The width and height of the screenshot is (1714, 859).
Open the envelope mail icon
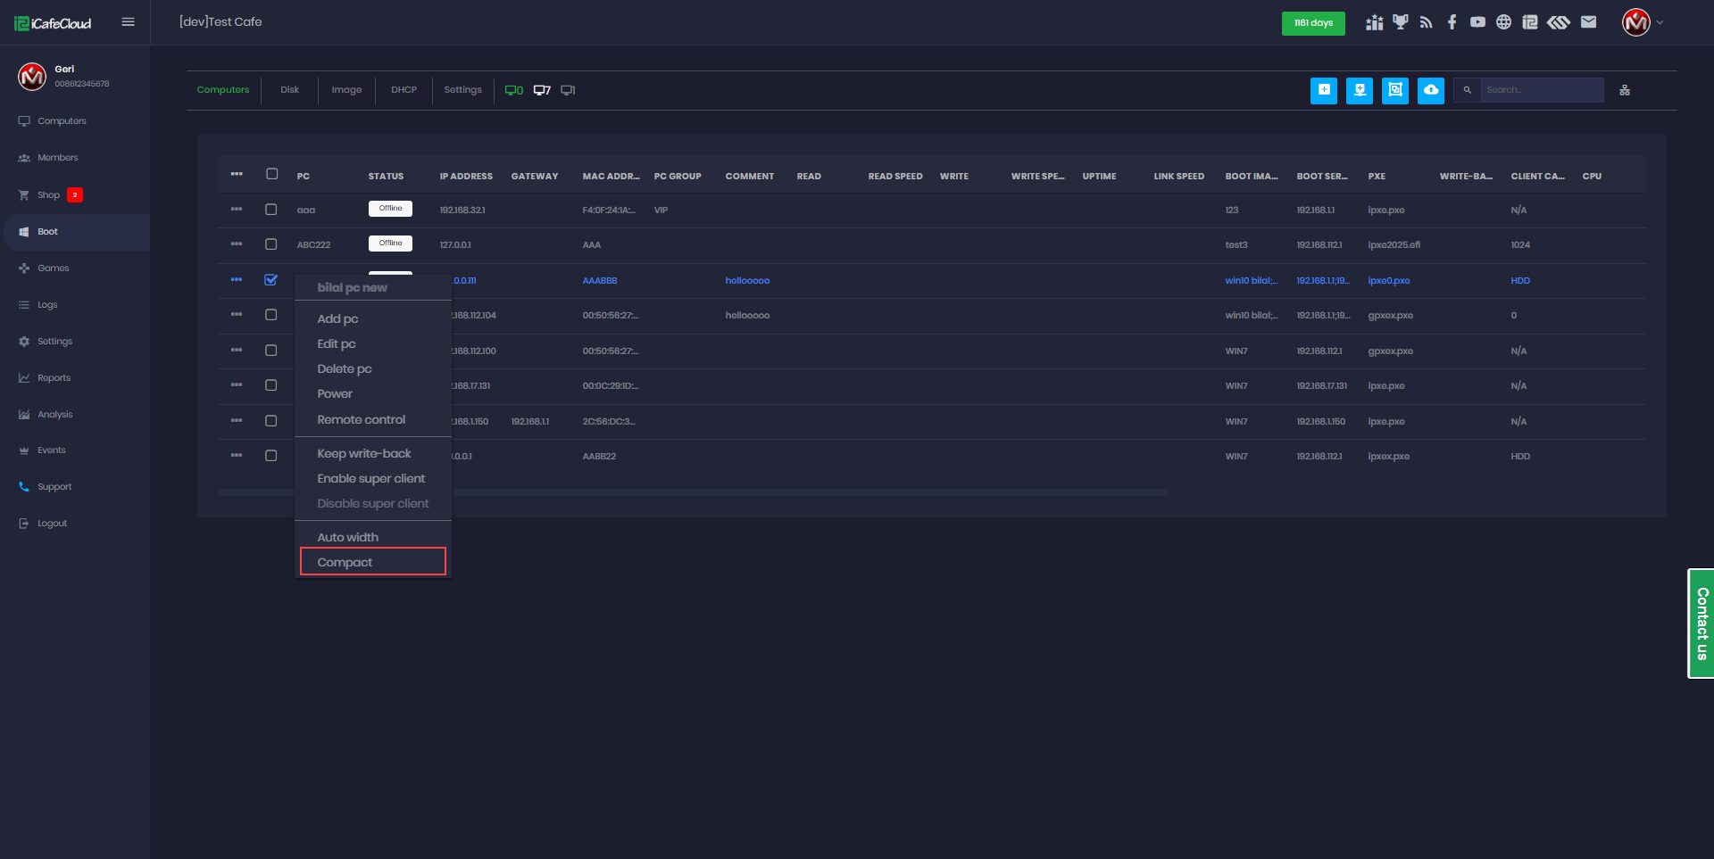point(1588,22)
